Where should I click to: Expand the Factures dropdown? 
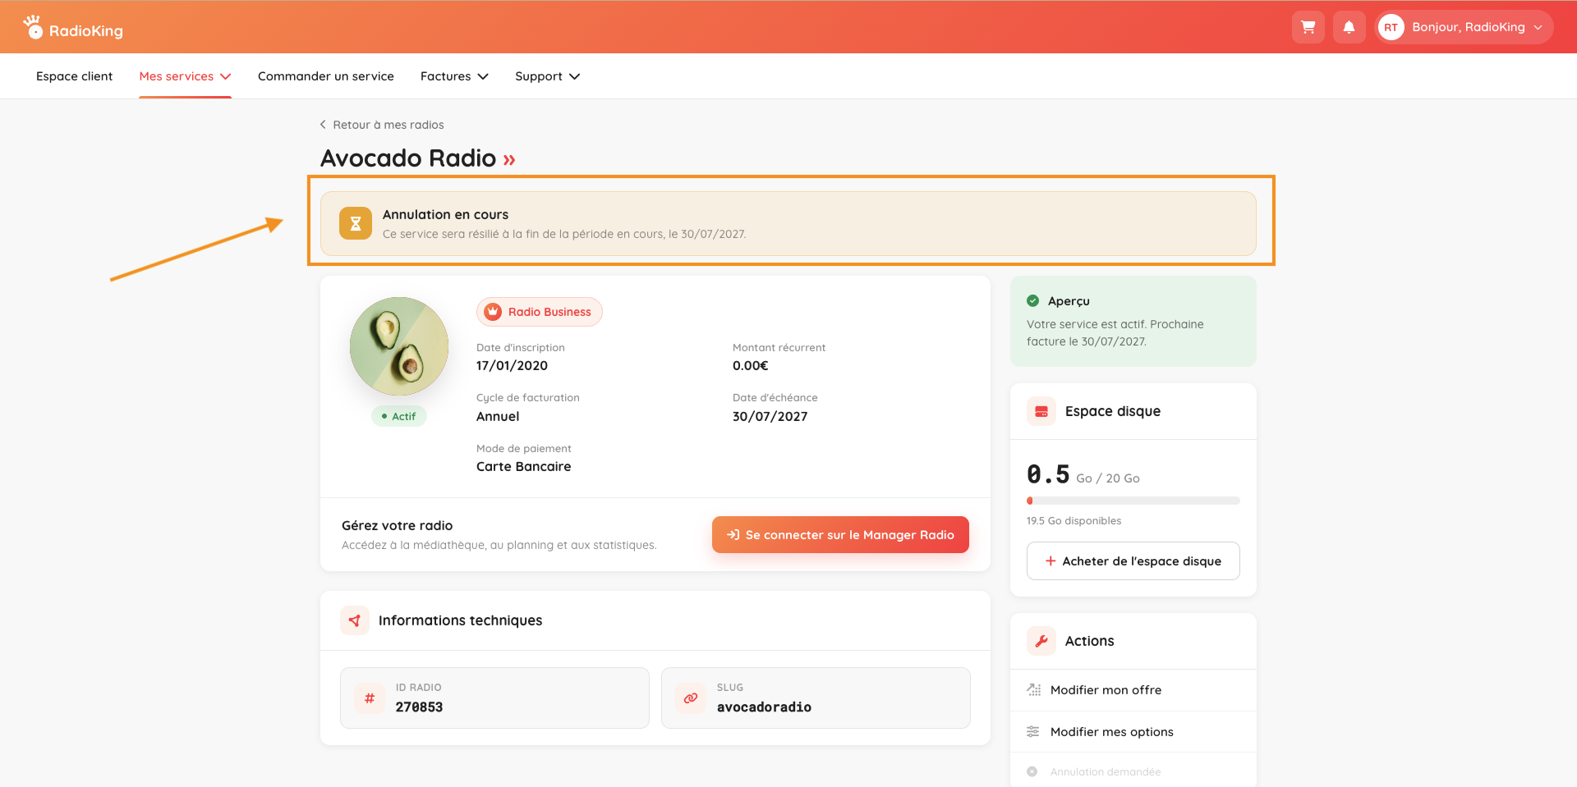click(454, 76)
